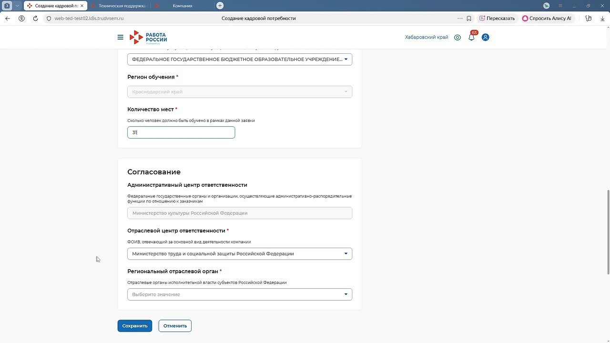Reload the page with the refresh icon

(35, 19)
